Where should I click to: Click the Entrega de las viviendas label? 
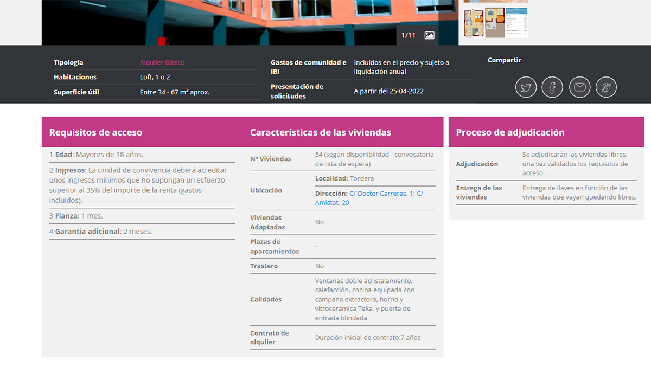point(479,192)
